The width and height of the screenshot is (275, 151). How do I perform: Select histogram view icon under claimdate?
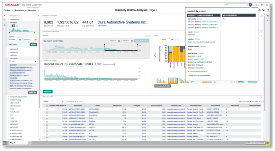[14, 26]
